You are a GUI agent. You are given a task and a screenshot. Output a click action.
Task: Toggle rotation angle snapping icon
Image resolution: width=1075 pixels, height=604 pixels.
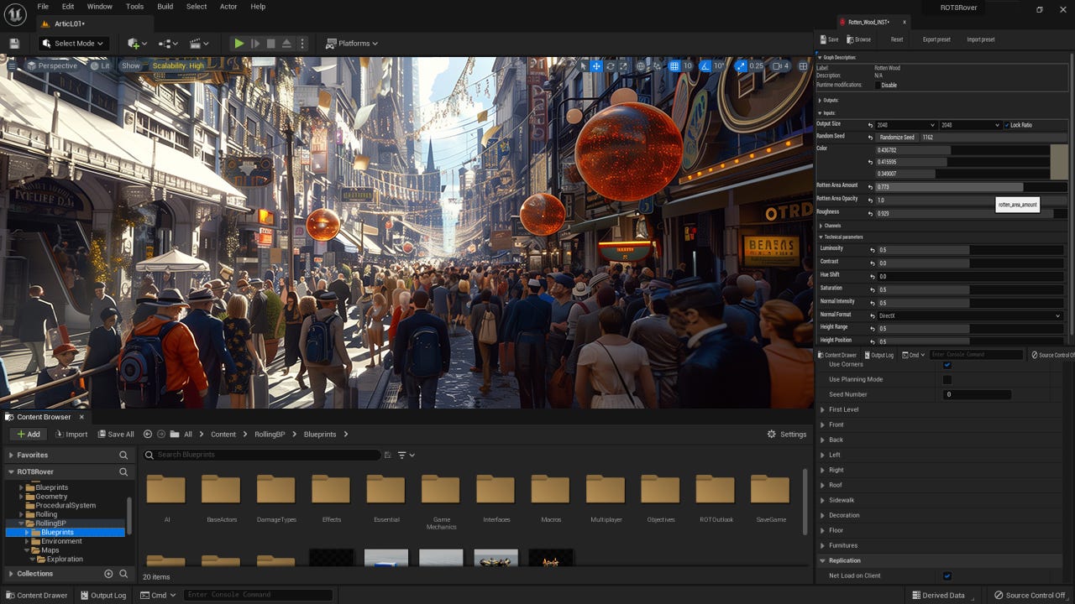[705, 66]
